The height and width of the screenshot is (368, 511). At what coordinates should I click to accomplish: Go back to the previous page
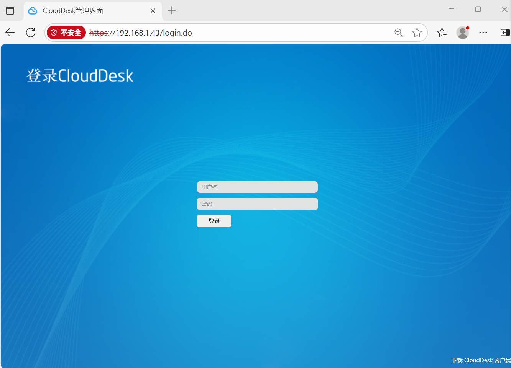coord(10,33)
